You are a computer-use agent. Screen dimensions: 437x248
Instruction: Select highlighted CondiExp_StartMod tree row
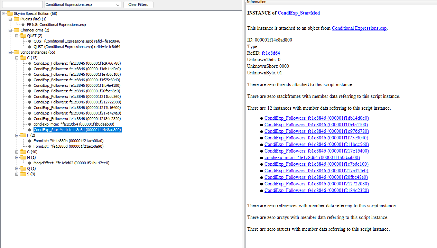[x=77, y=130]
